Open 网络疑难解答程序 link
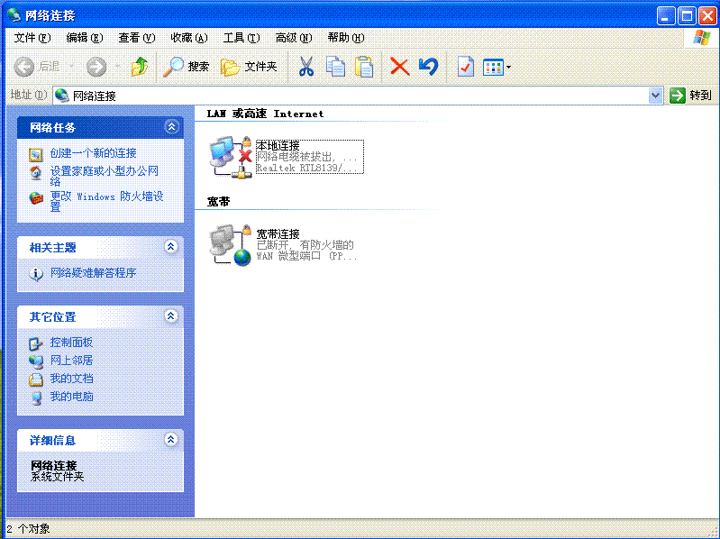This screenshot has height=539, width=720. pyautogui.click(x=93, y=273)
